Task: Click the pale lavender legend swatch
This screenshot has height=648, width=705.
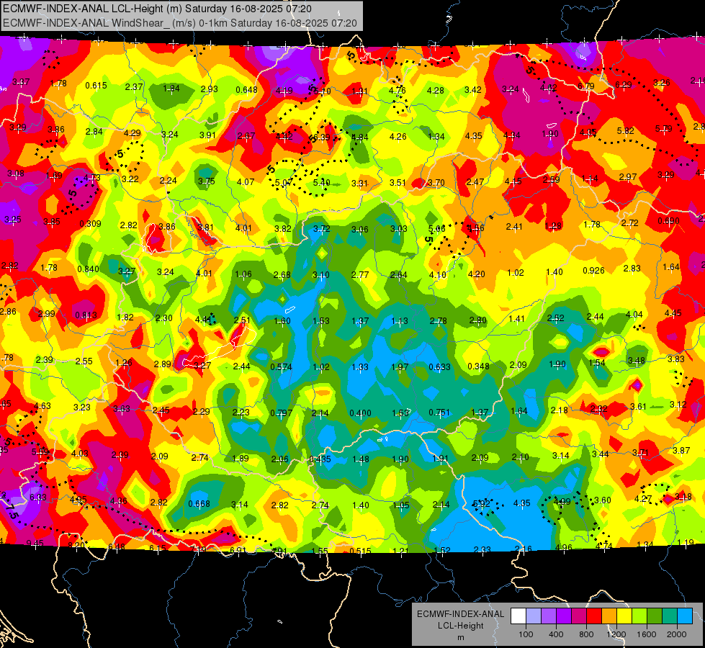Action: coord(533,616)
